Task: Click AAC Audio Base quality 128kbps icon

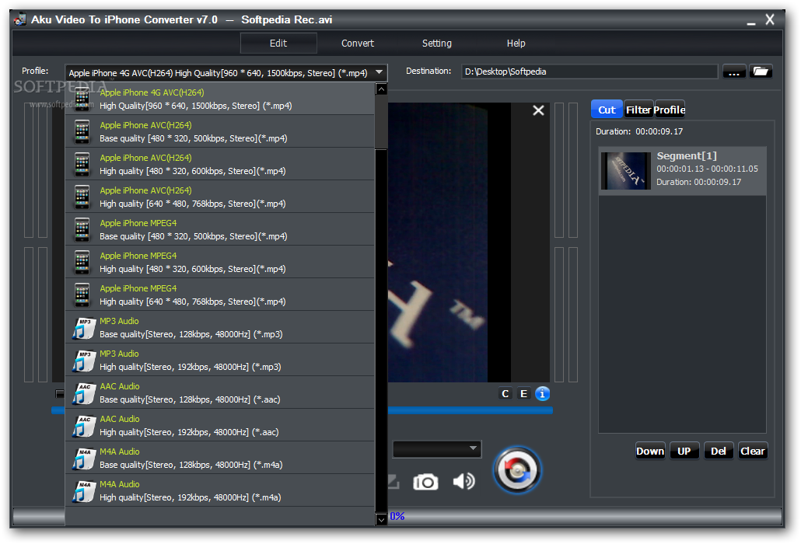Action: tap(84, 393)
